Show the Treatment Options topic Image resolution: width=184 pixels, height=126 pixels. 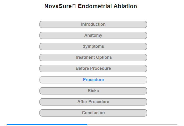(x=93, y=57)
